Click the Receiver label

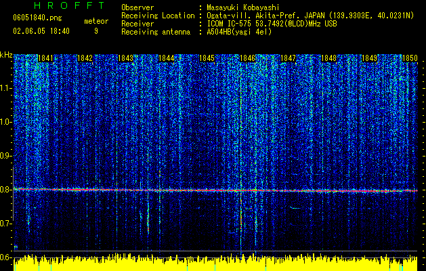[x=137, y=24]
